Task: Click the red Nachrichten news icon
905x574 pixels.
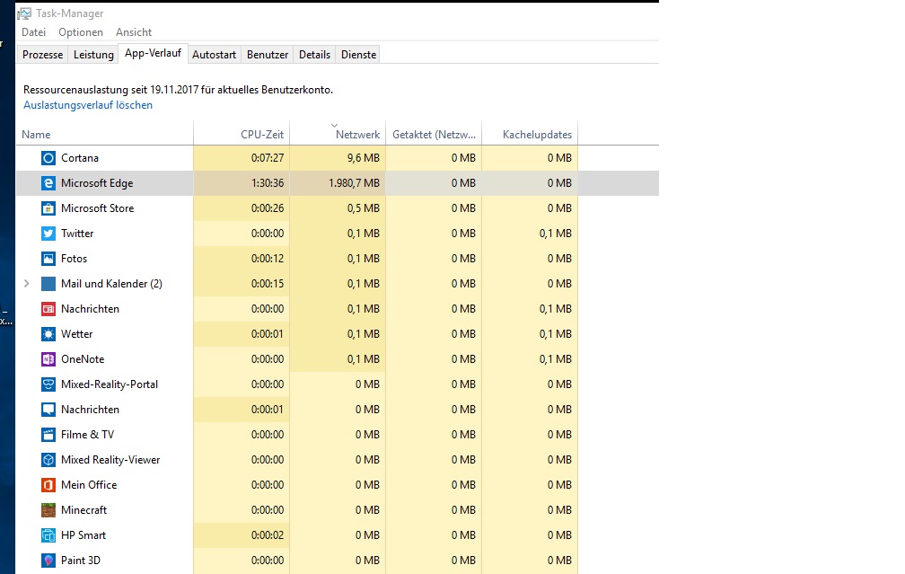Action: click(48, 309)
